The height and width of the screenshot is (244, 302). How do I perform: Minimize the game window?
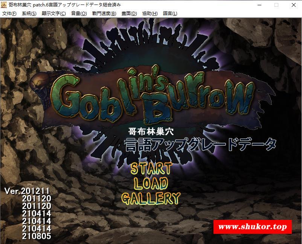(x=259, y=5)
